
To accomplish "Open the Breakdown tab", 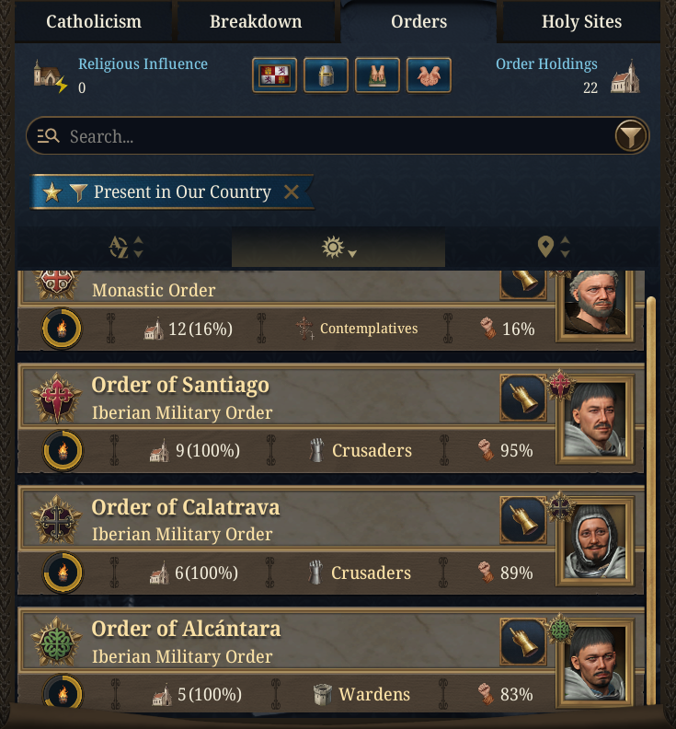I will tap(256, 21).
